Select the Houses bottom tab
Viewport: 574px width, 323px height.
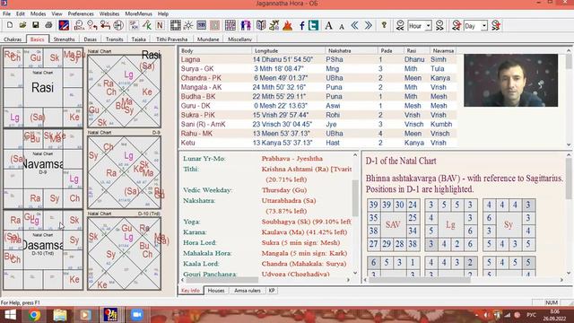tap(216, 291)
